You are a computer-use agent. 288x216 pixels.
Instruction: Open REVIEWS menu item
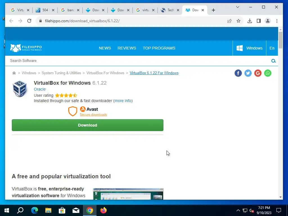pos(127,48)
